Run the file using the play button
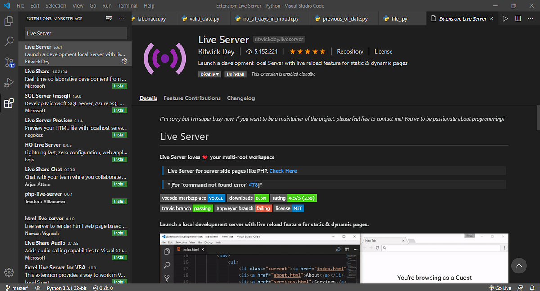Image resolution: width=540 pixels, height=291 pixels. 504,18
